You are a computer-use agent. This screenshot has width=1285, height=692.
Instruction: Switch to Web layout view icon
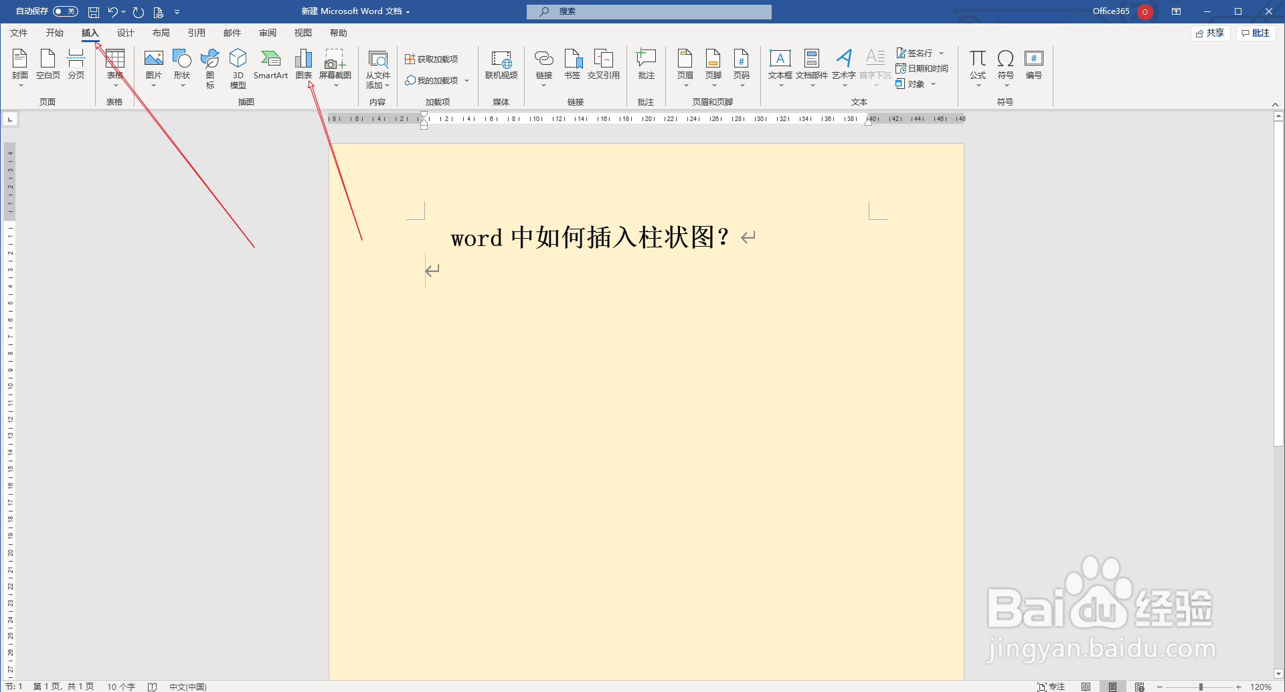tap(1138, 687)
